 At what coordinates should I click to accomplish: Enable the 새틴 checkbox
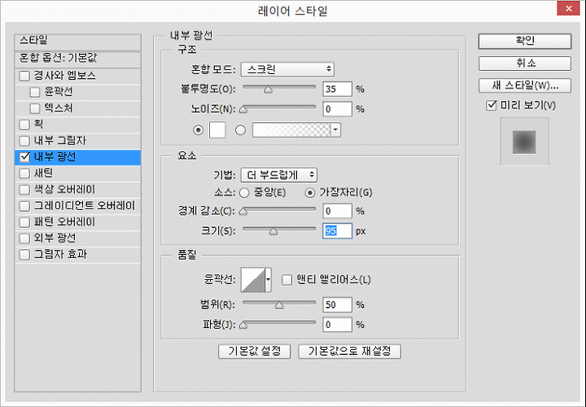(x=24, y=173)
